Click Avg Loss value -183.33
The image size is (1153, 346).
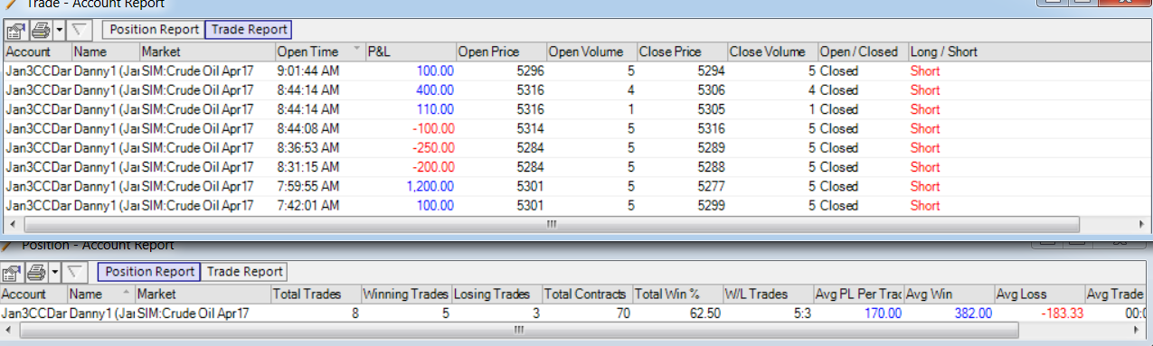point(1062,313)
